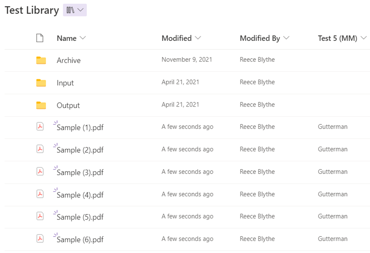The height and width of the screenshot is (253, 370).
Task: Open the Output folder name link
Action: (68, 105)
